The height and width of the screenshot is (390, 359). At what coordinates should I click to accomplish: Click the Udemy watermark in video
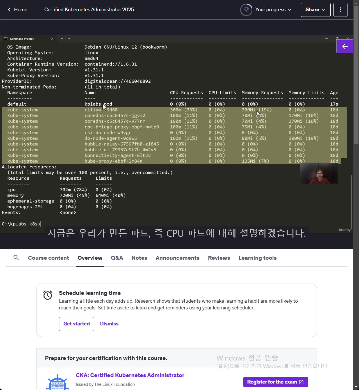(x=344, y=230)
